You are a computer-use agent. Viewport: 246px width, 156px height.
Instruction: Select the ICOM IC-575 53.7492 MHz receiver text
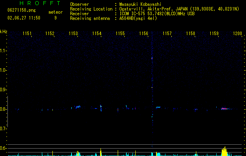pos(157,14)
